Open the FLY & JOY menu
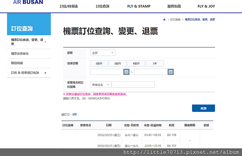This screenshot has height=156, width=242. [206, 6]
